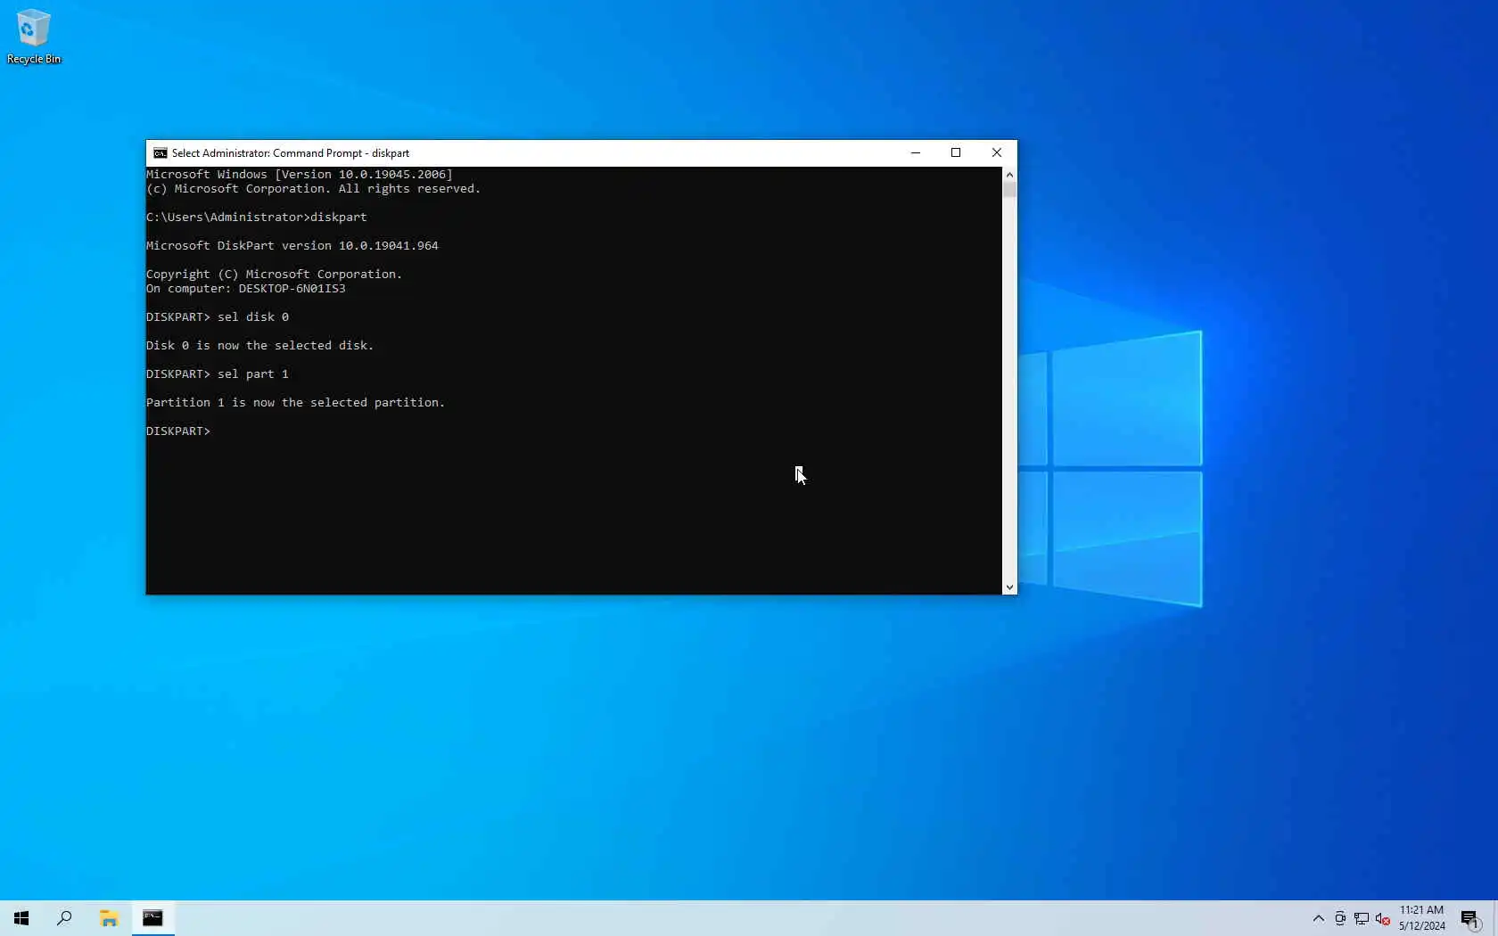Close the Command Prompt diskpart window
The image size is (1498, 936).
[x=997, y=153]
